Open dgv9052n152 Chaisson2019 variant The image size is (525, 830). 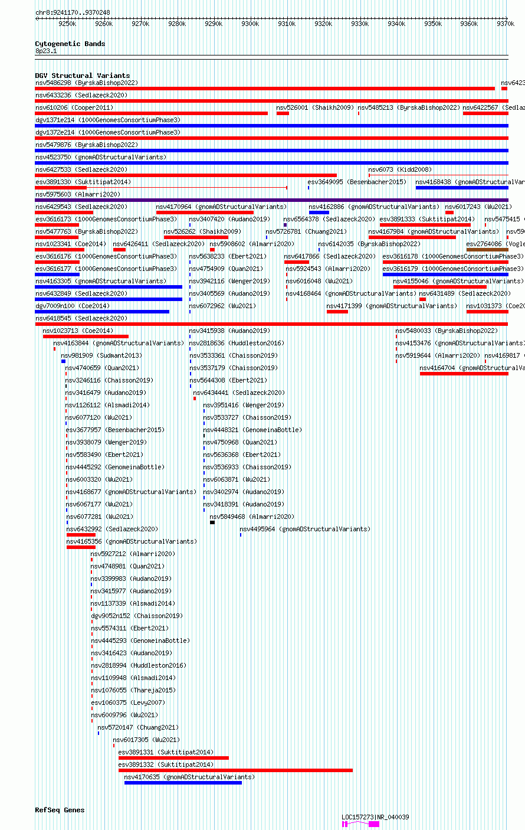pos(137,616)
